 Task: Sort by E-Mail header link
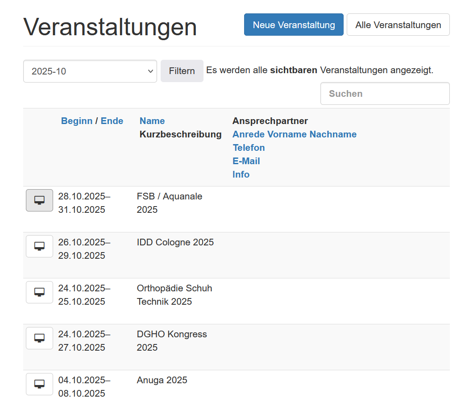[246, 161]
